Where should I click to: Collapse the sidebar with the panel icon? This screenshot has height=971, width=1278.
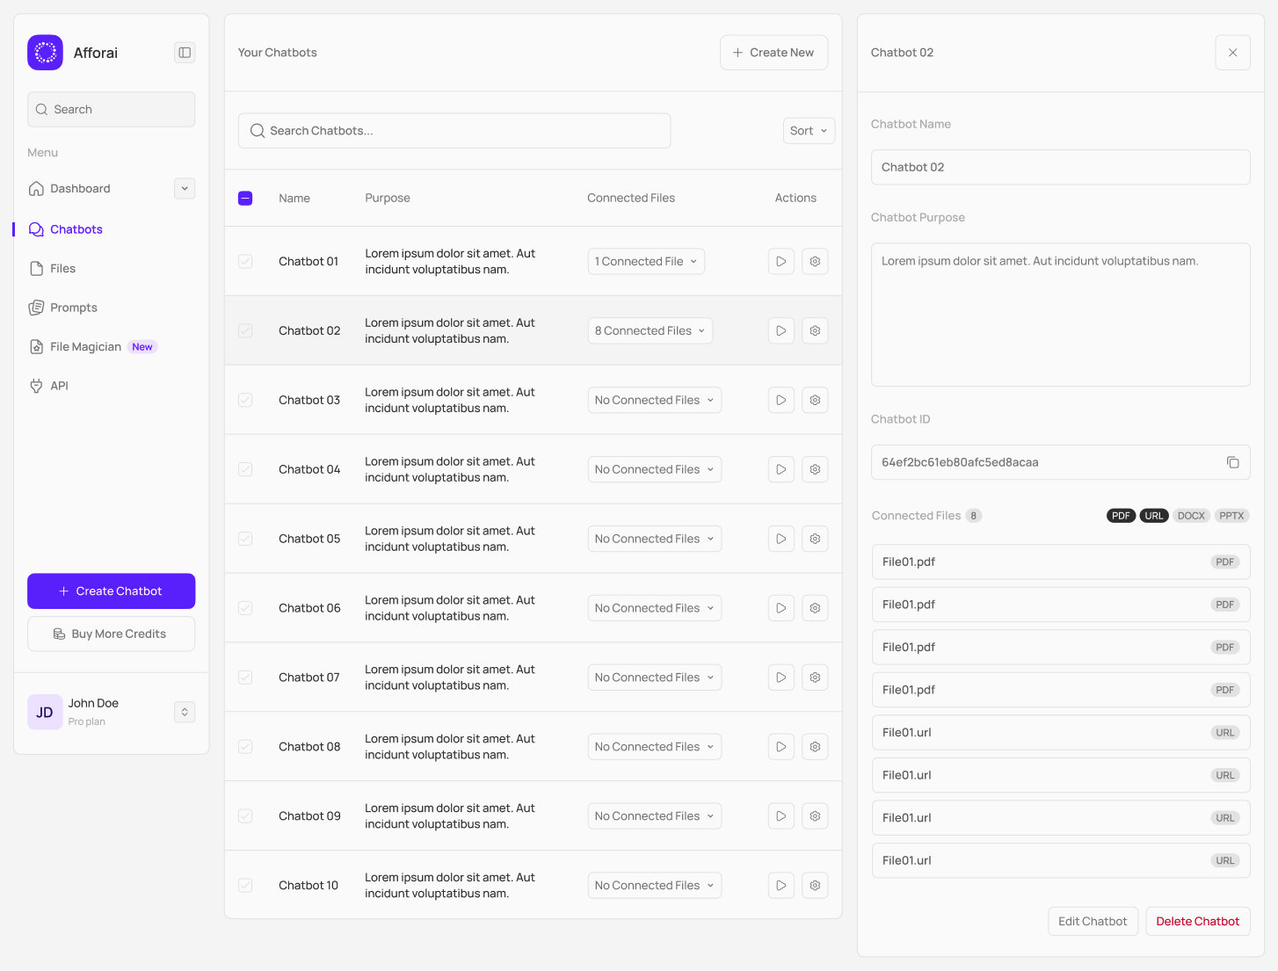(x=185, y=52)
